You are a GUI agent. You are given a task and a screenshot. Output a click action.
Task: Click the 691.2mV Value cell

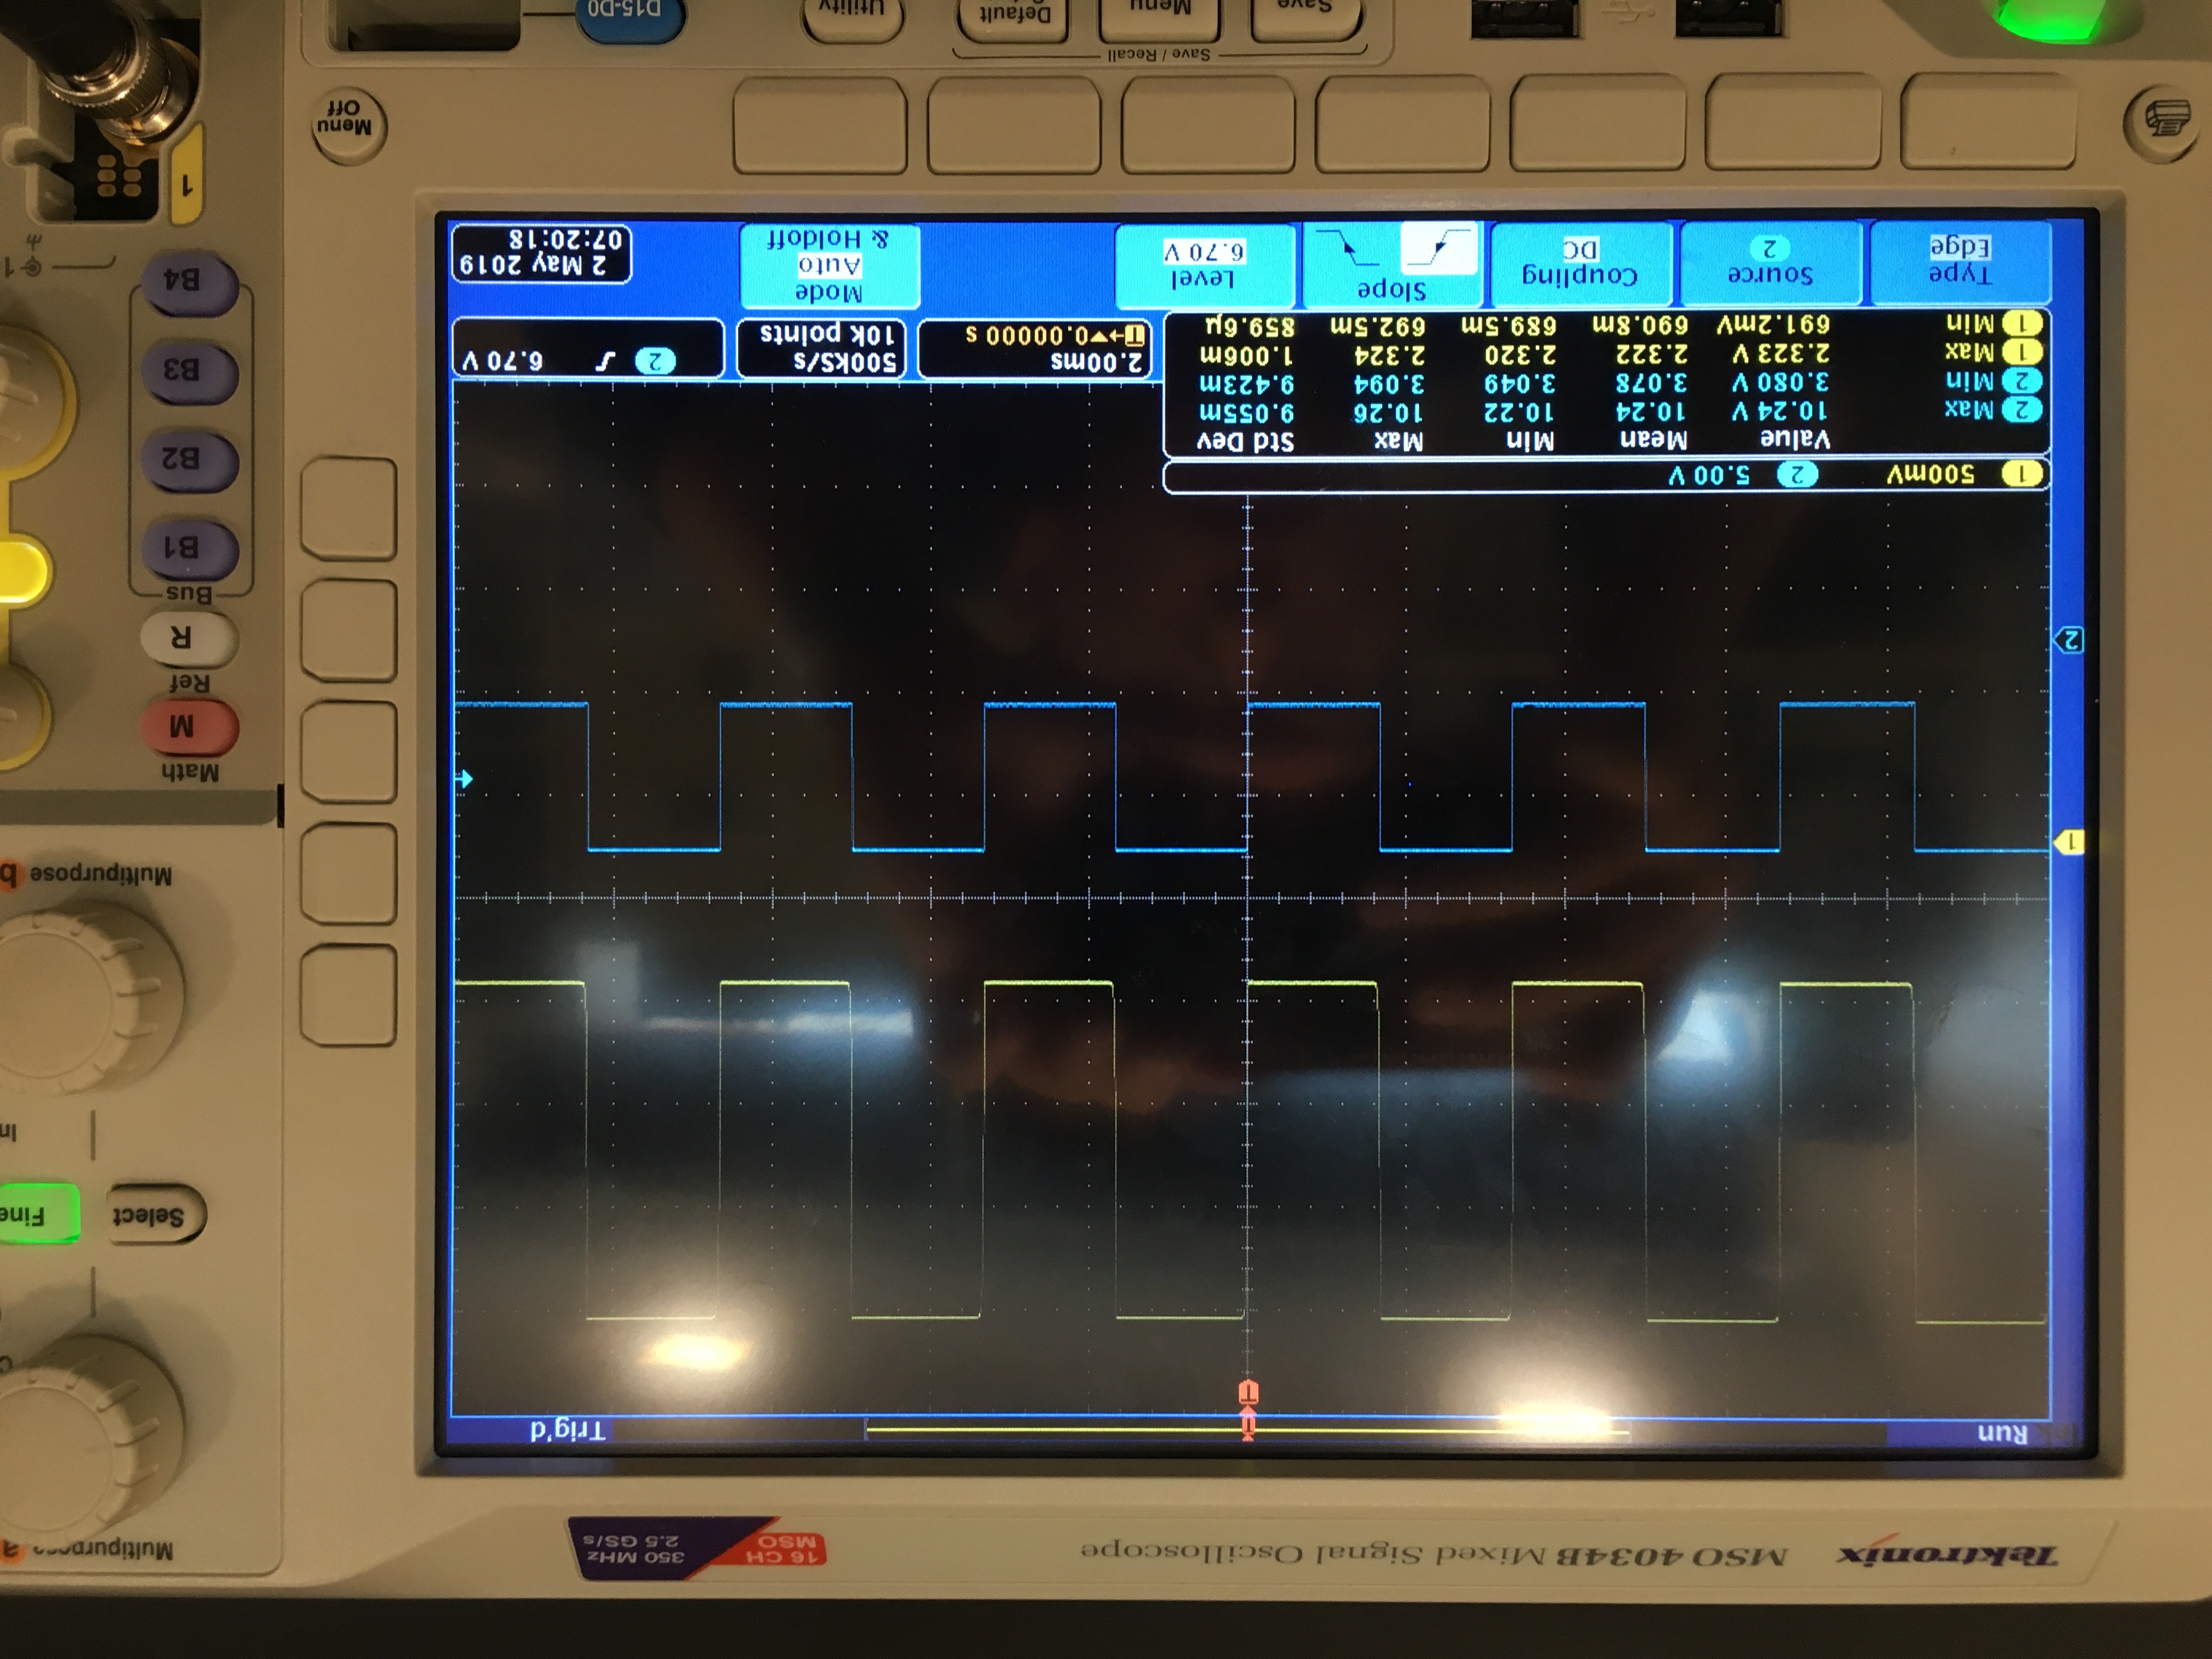pos(1773,324)
